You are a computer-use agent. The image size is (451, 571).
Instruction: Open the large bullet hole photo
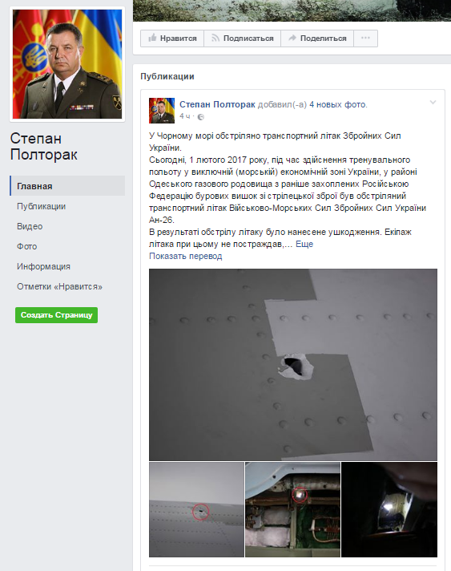point(293,365)
